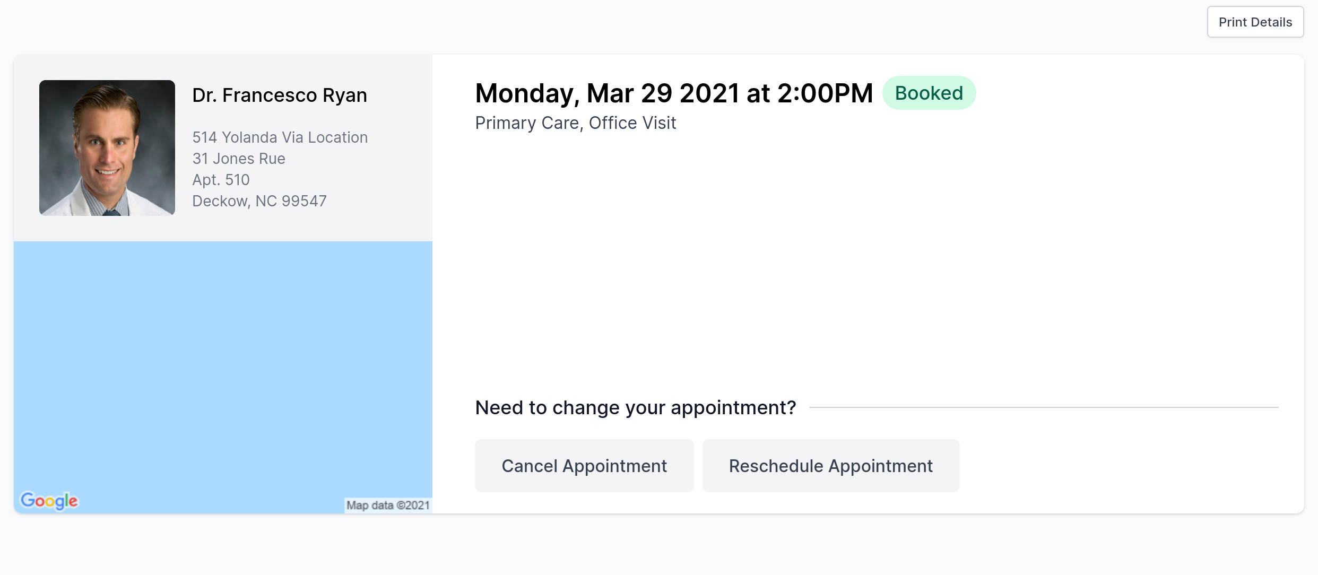Click the Deckow, NC 99547 line
Image resolution: width=1318 pixels, height=575 pixels.
pos(259,201)
